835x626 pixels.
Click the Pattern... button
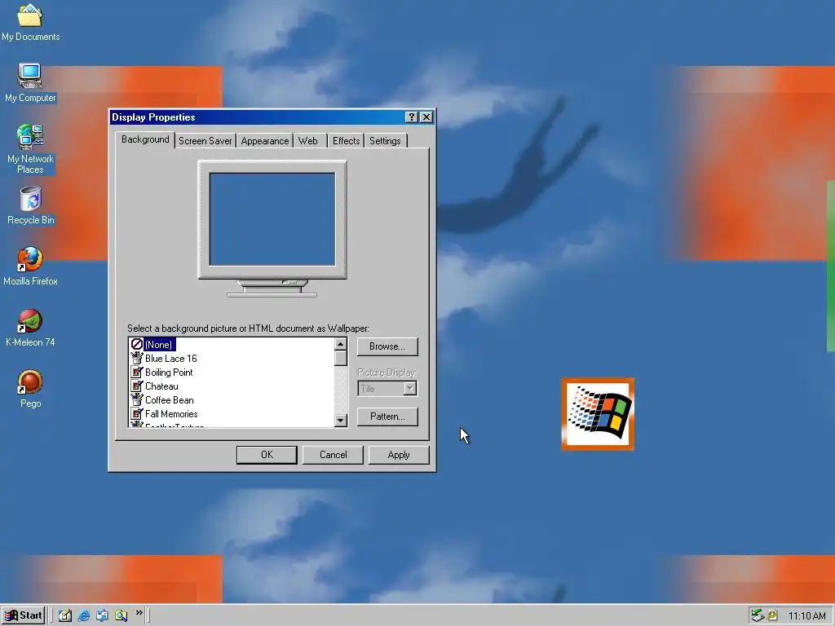[x=387, y=417]
